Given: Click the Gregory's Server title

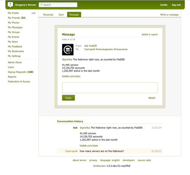Looking at the screenshot, I should coord(25,5).
